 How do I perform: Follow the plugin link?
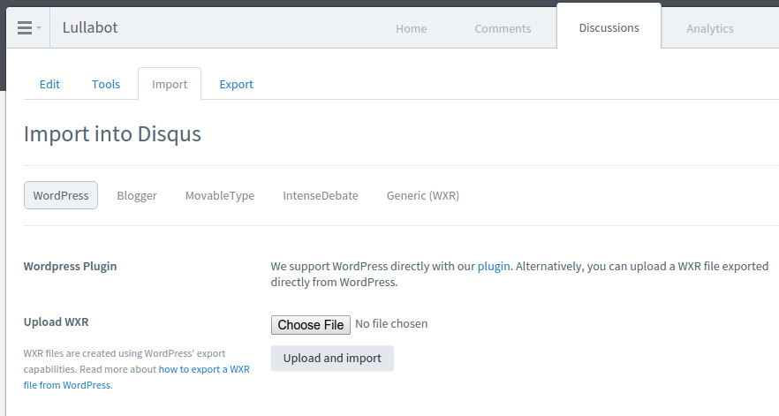pyautogui.click(x=494, y=266)
